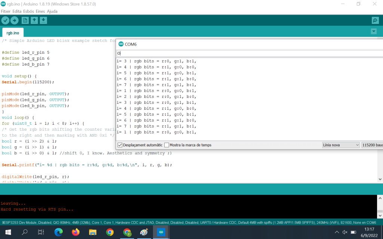Enable Mostra la marca de temps checkbox
383x239 pixels.
click(167, 145)
